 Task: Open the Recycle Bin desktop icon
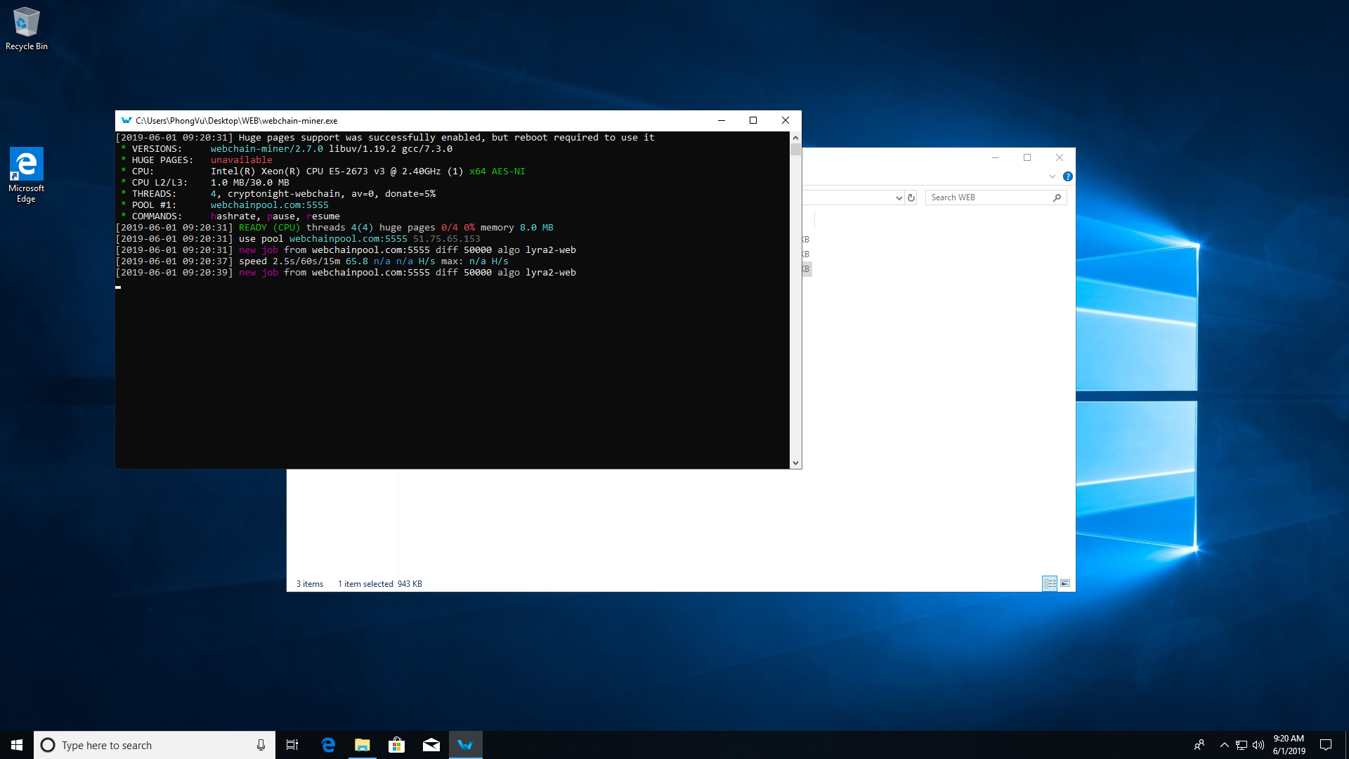[x=26, y=29]
